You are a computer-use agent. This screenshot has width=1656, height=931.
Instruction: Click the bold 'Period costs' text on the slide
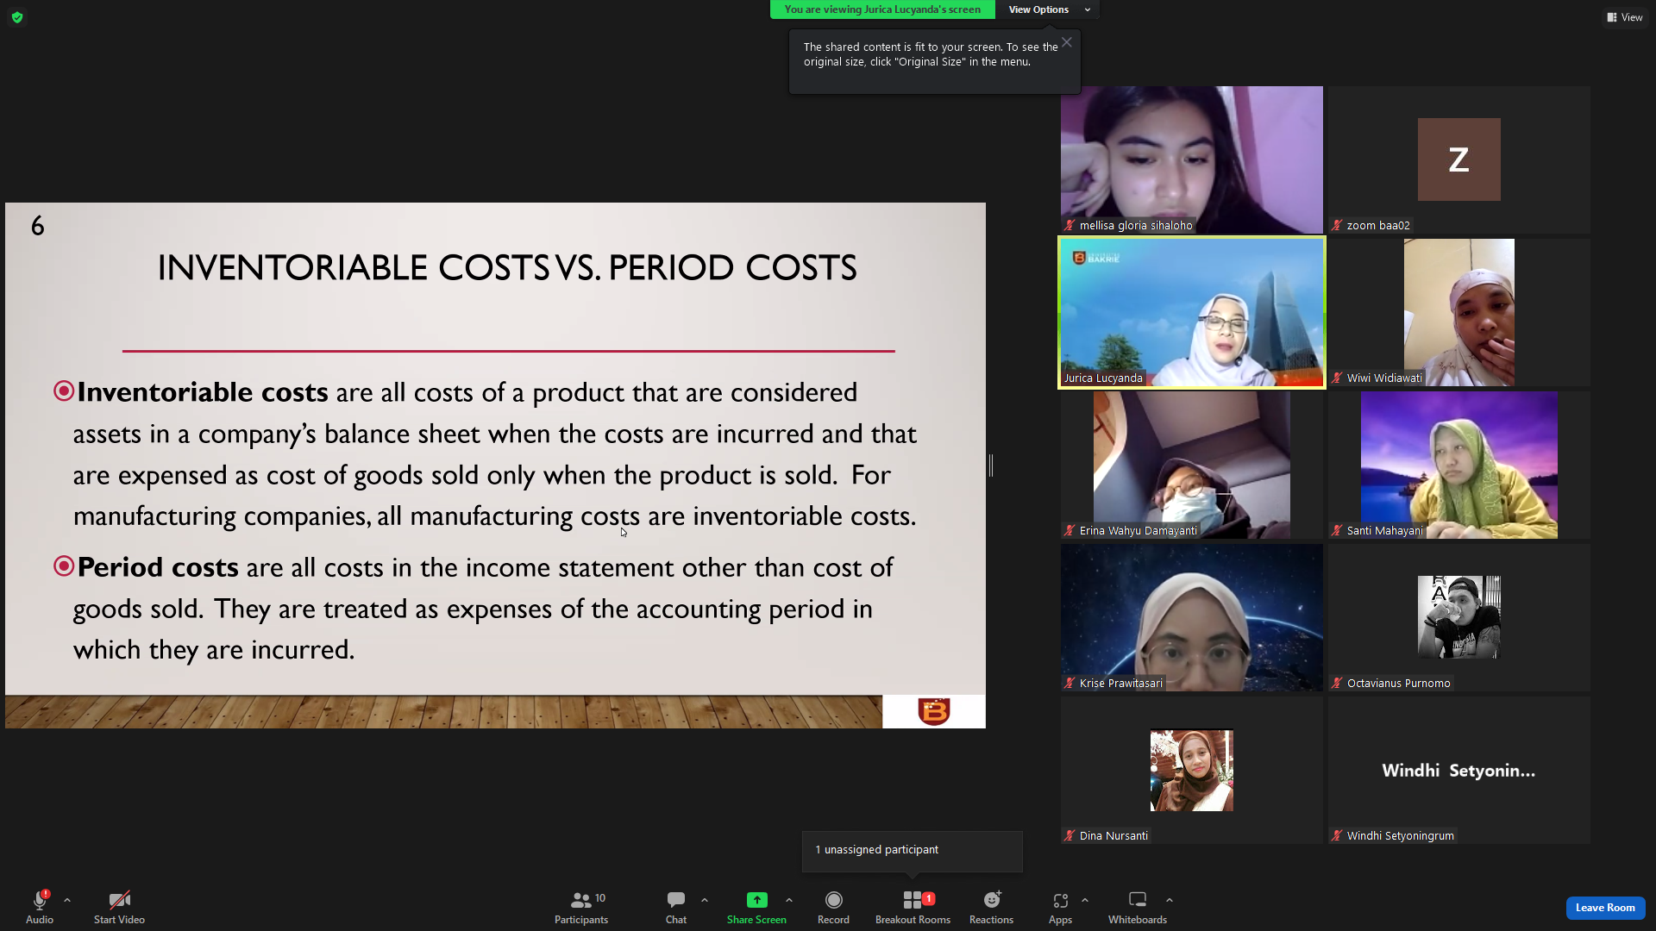(158, 567)
